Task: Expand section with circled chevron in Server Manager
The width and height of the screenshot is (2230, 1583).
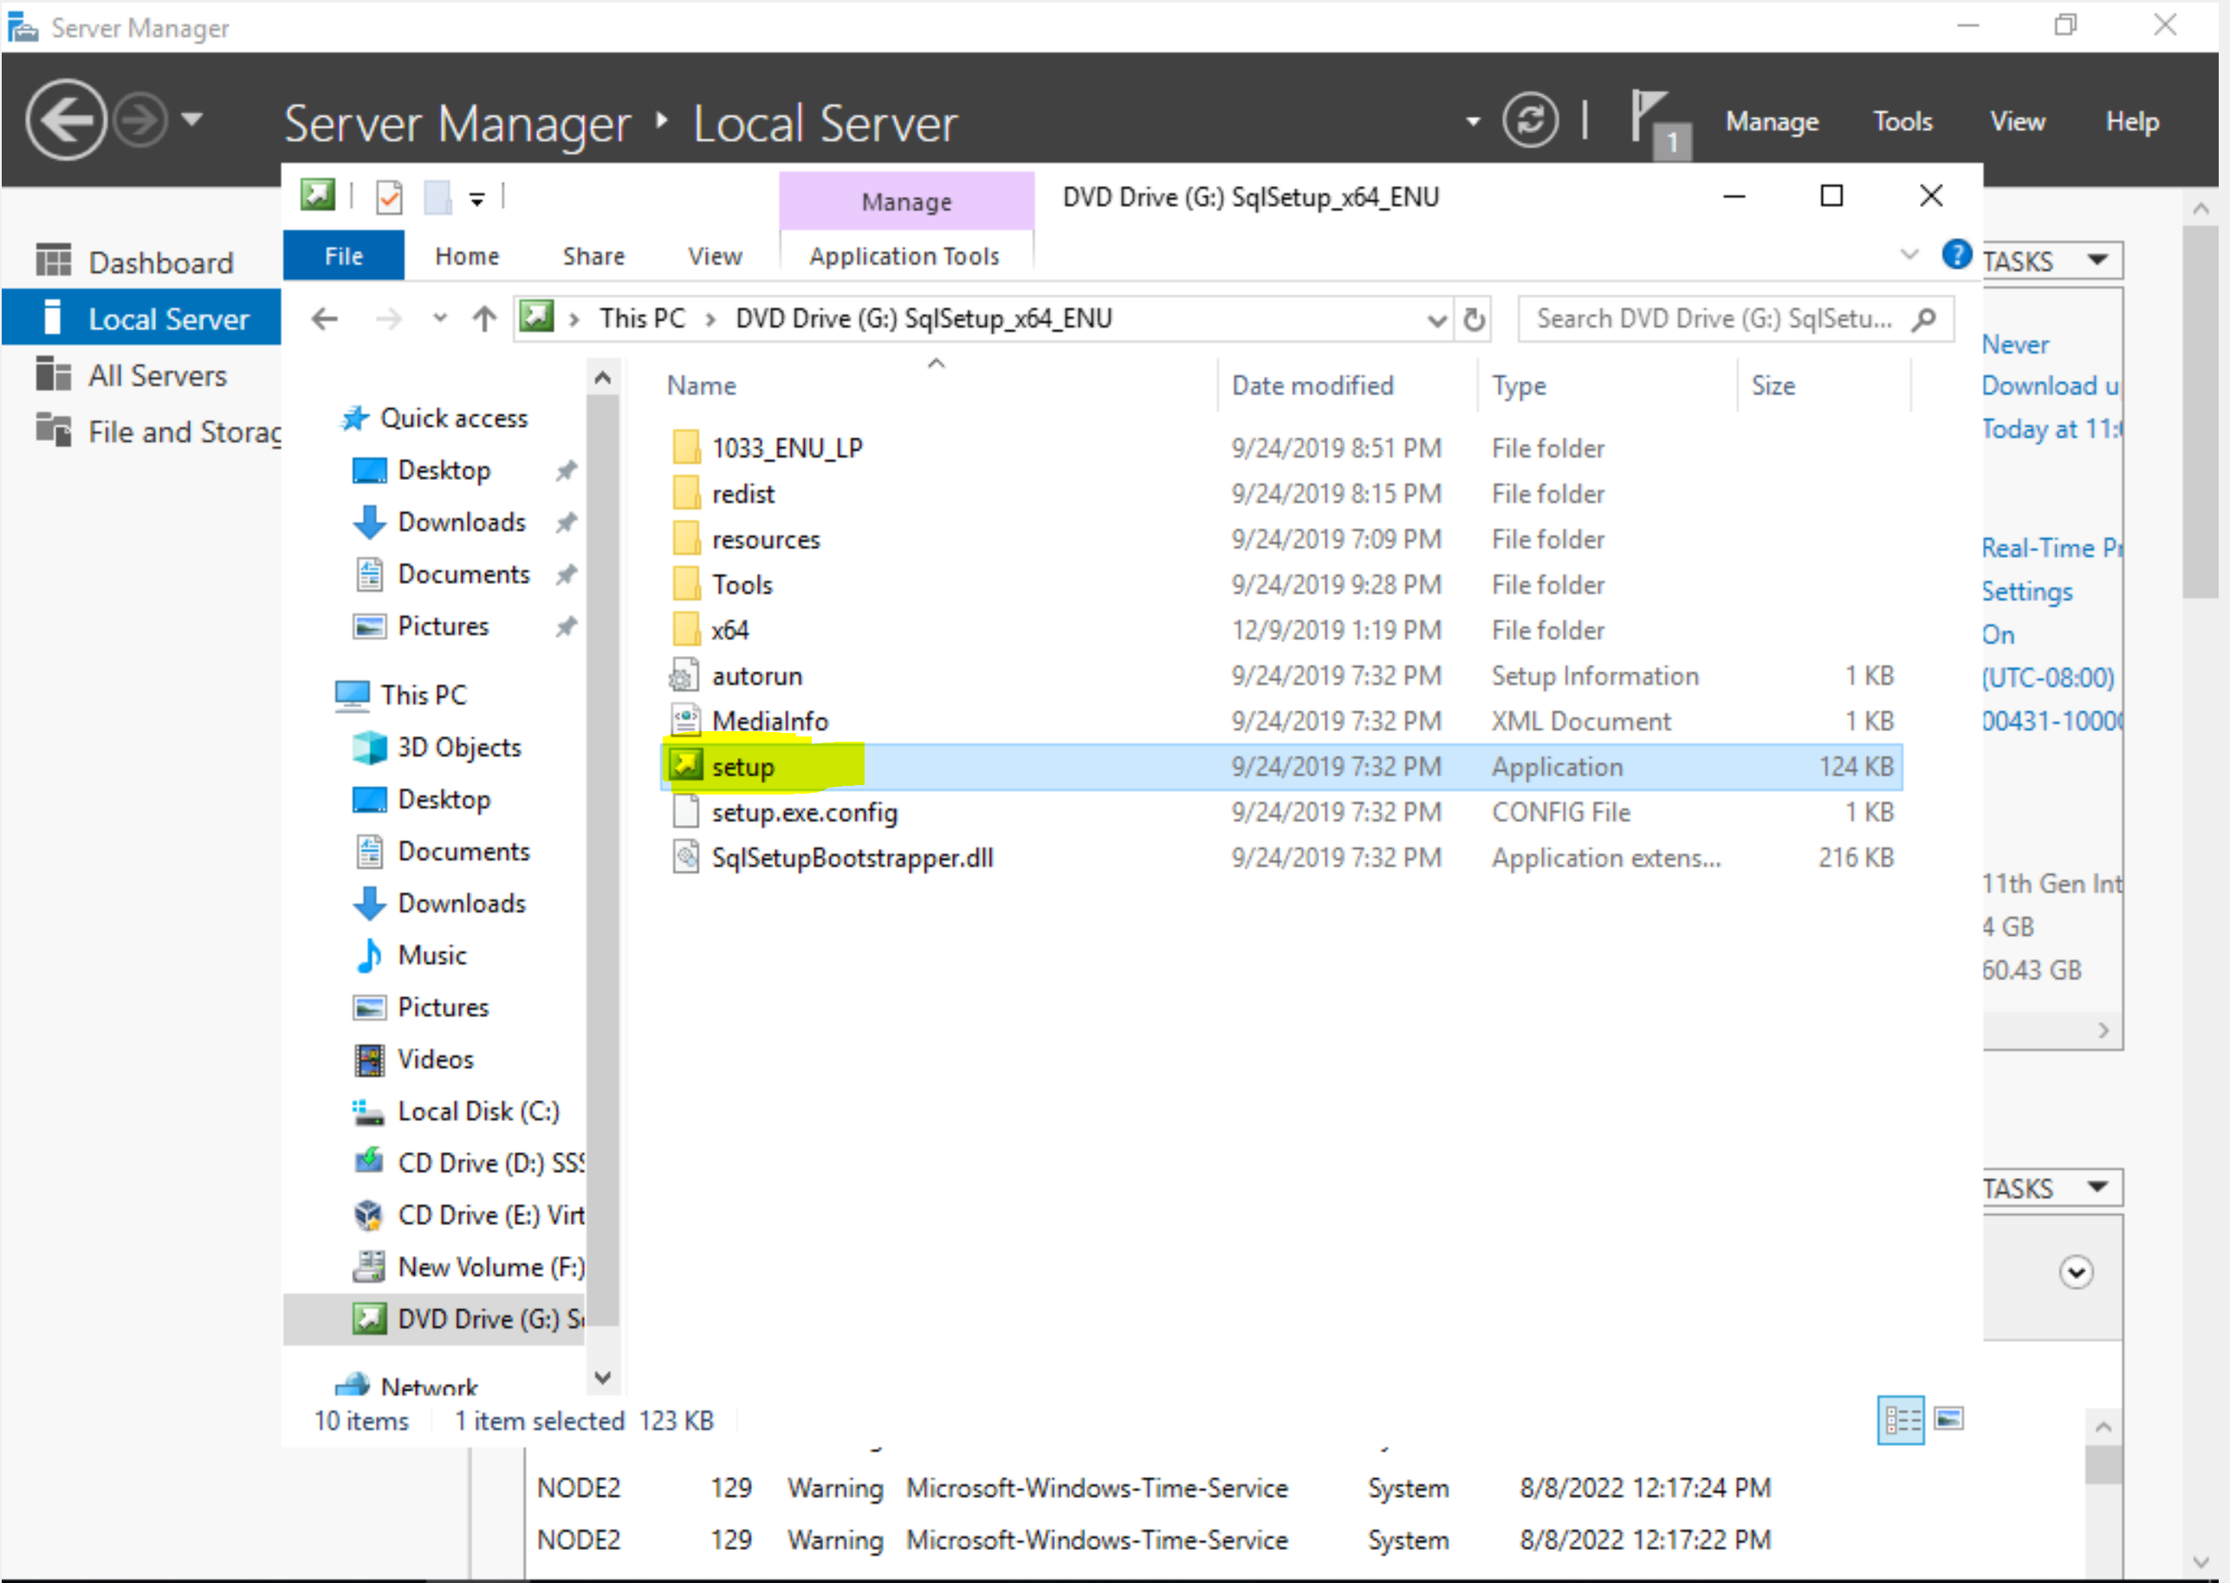Action: click(2076, 1272)
